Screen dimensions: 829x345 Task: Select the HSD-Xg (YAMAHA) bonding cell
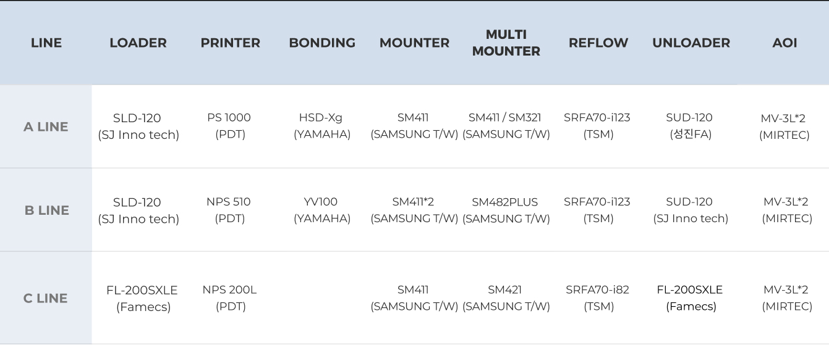pos(321,126)
